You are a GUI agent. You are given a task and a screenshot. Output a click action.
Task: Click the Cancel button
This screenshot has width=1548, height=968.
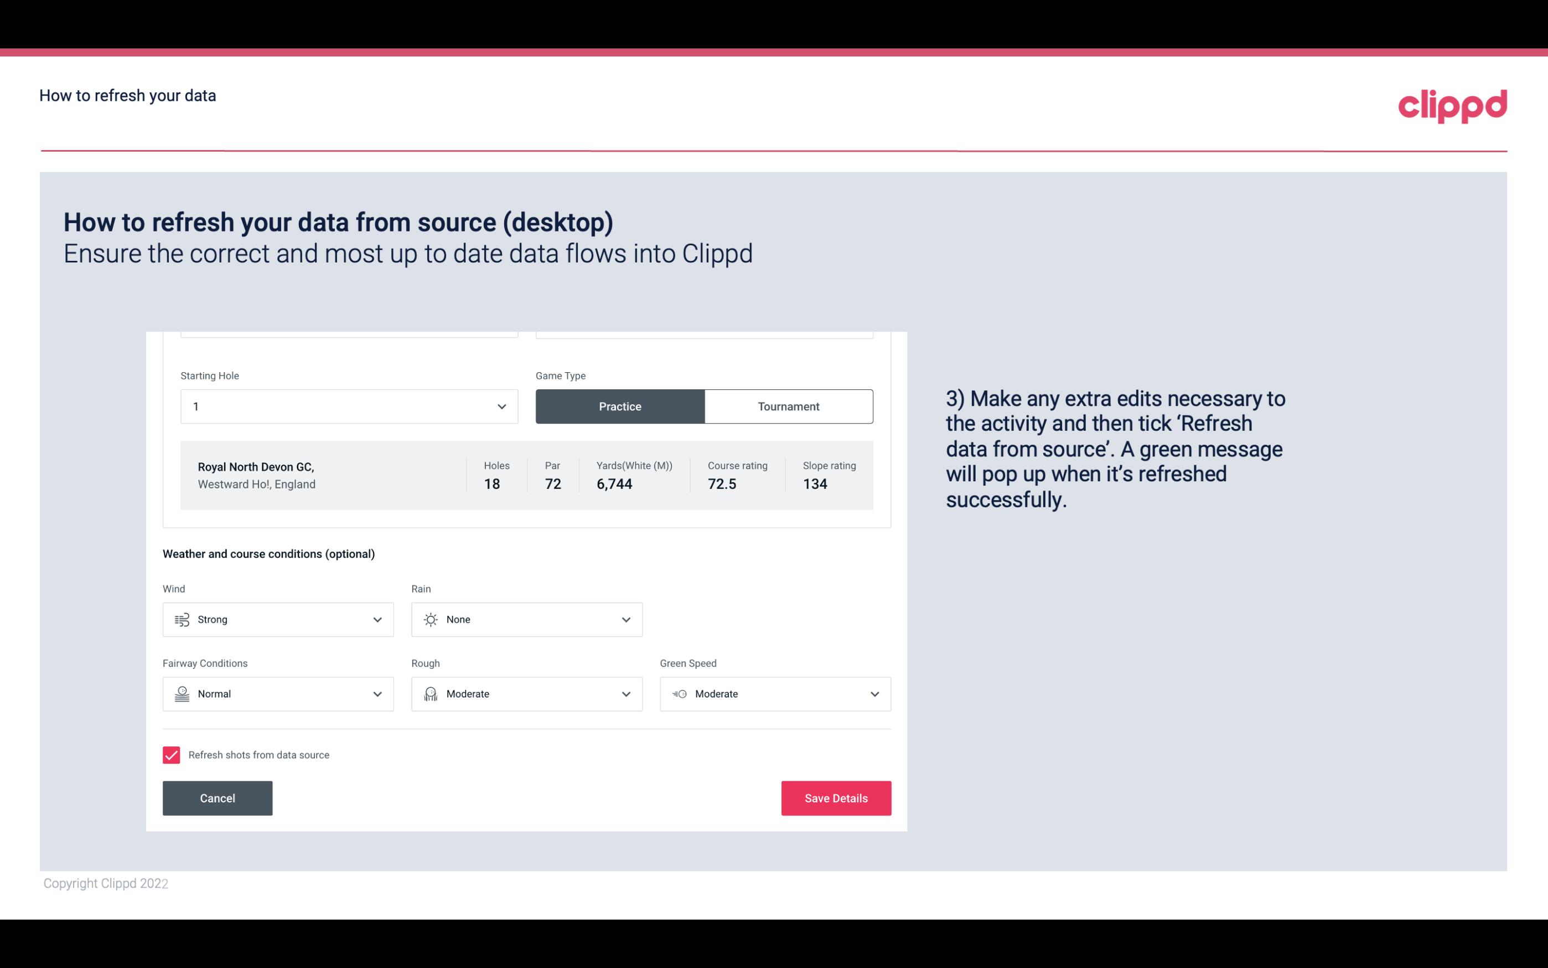[218, 797]
